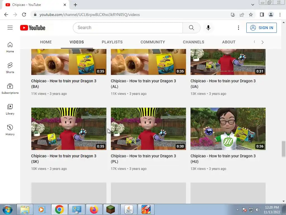Show hidden system tray icons
Image resolution: width=286 pixels, height=215 pixels.
coord(237,210)
